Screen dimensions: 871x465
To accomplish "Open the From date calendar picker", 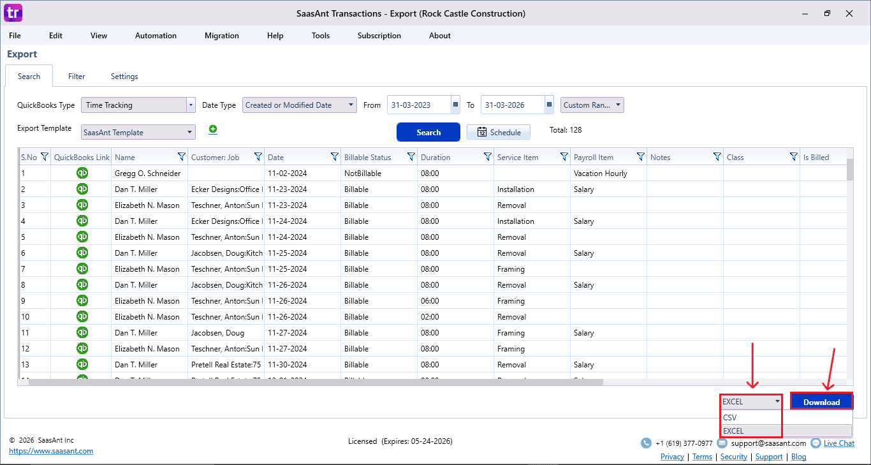I will 455,105.
